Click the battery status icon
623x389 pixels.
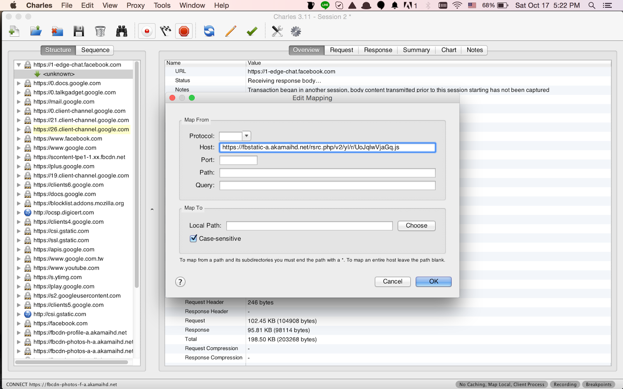point(503,5)
